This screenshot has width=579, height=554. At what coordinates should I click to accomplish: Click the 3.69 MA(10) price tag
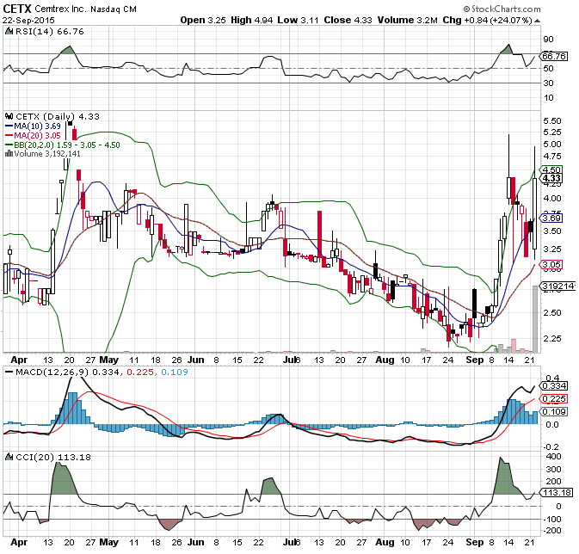click(x=551, y=218)
